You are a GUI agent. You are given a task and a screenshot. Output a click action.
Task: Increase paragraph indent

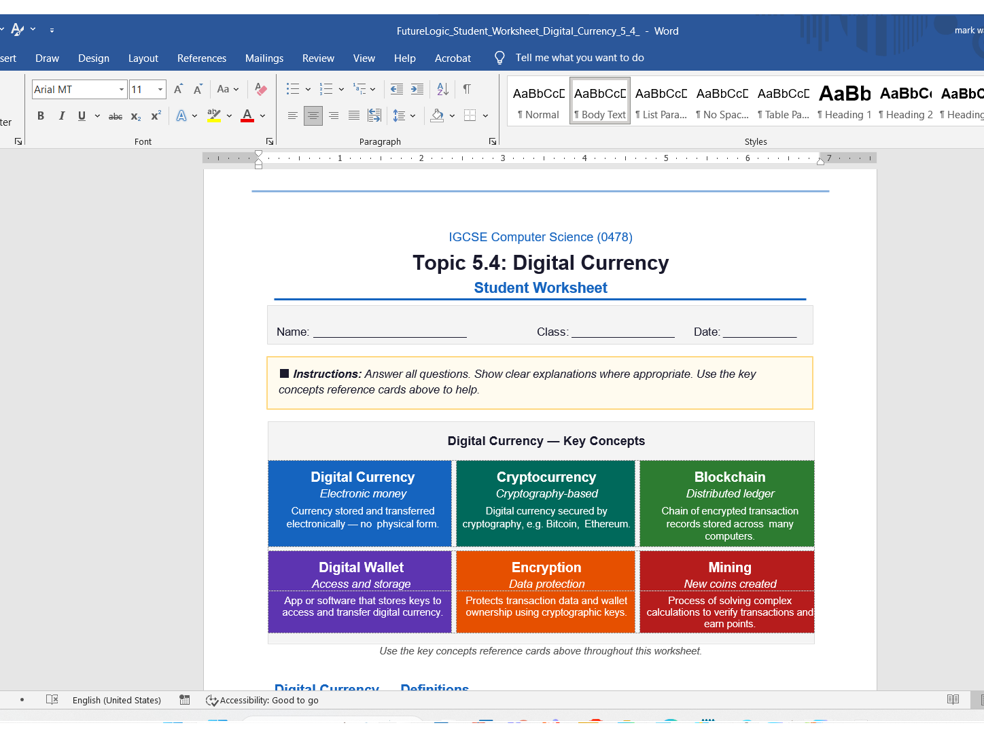click(x=417, y=89)
